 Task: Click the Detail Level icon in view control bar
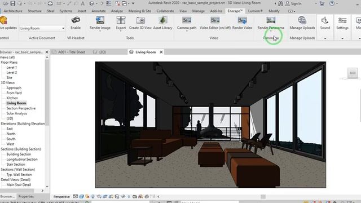coord(76,197)
